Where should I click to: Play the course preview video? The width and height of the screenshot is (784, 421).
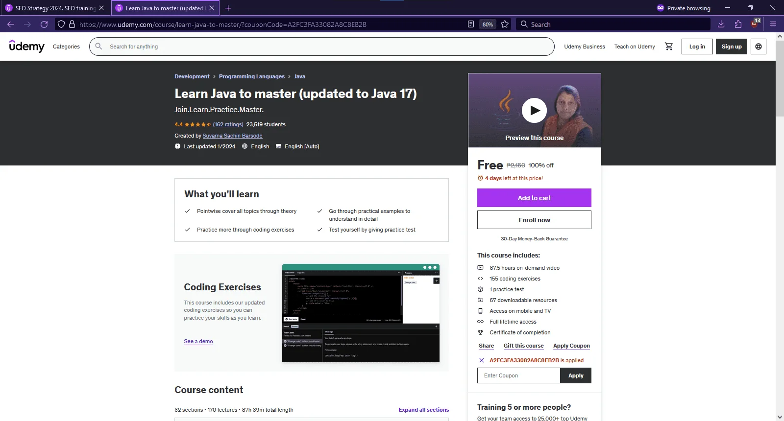click(534, 111)
